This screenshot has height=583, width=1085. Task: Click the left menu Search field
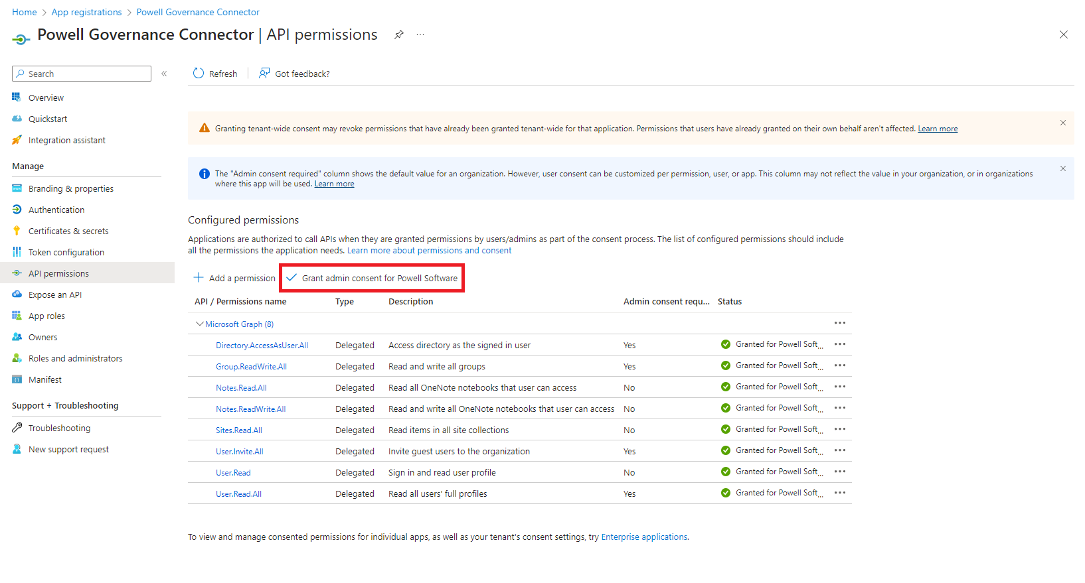click(x=82, y=74)
